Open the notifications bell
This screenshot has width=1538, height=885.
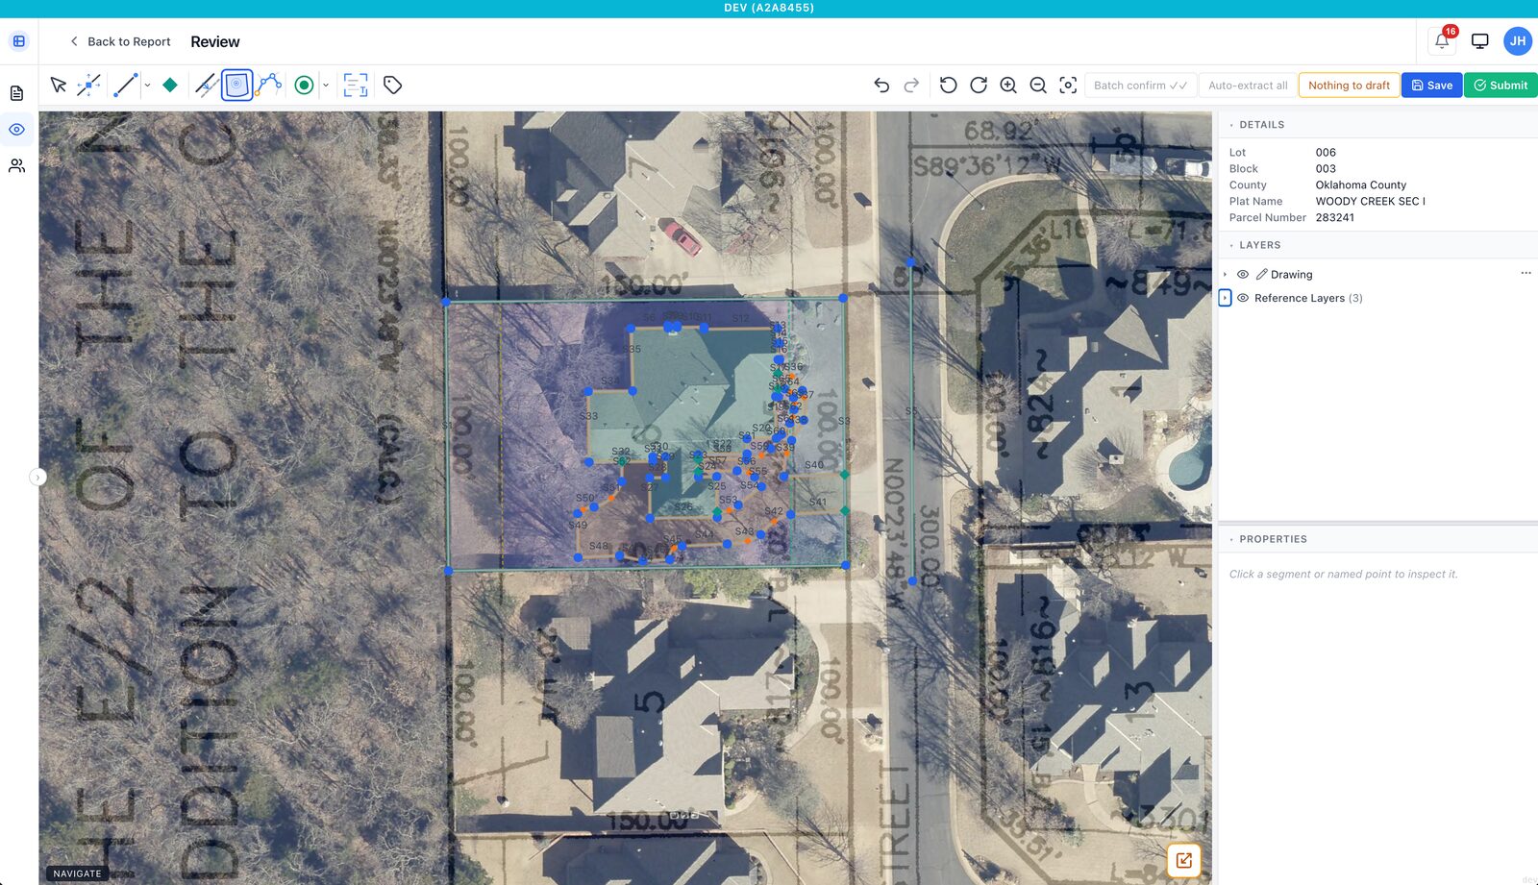[1442, 40]
